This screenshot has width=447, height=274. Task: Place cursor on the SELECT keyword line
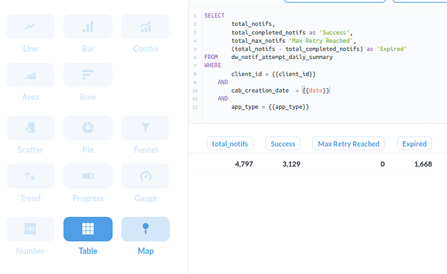214,16
